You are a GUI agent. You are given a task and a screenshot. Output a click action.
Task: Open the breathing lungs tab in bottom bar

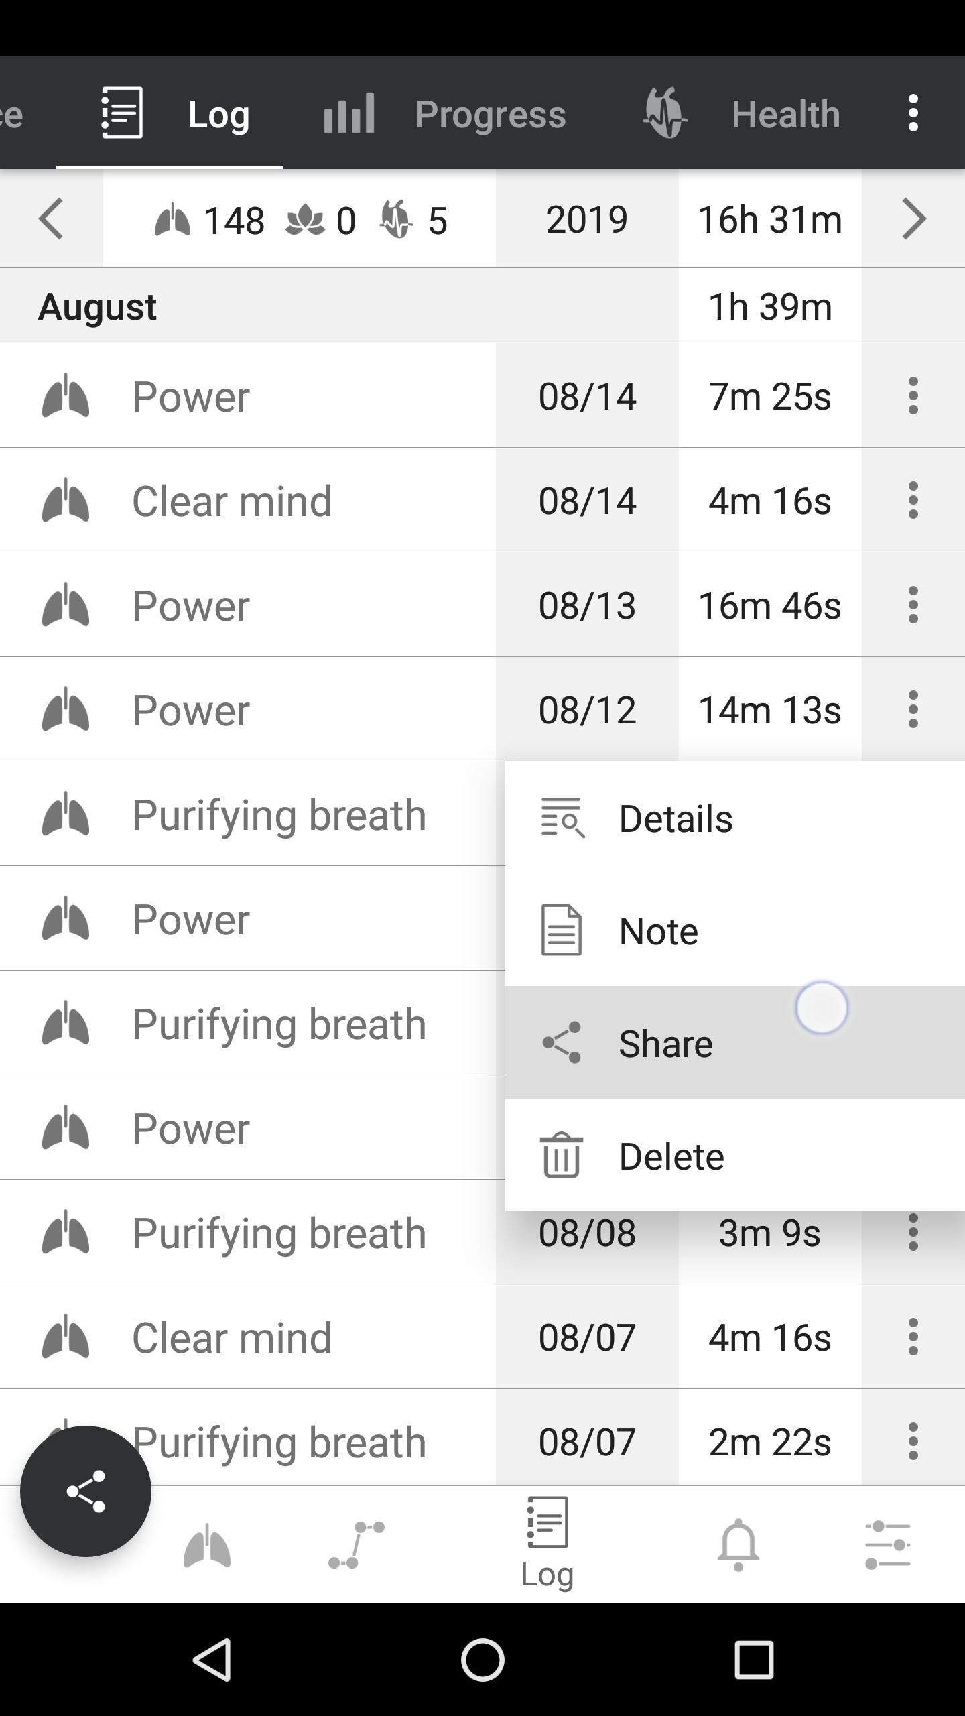point(207,1546)
